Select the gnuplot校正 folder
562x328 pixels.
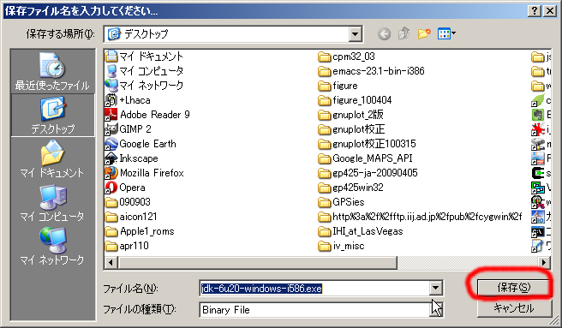(x=351, y=129)
